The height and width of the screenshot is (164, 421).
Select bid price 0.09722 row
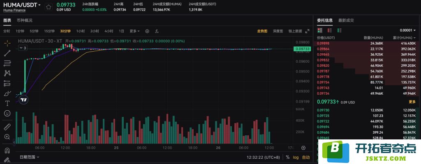point(366,121)
